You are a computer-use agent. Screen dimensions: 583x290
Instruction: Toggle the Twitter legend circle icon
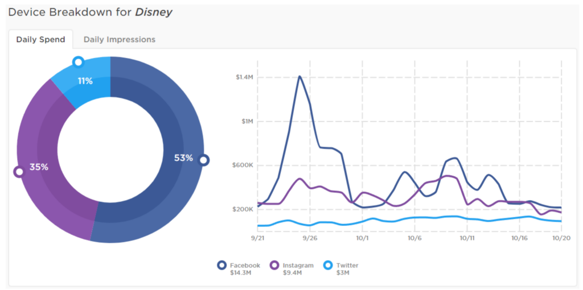(x=328, y=266)
